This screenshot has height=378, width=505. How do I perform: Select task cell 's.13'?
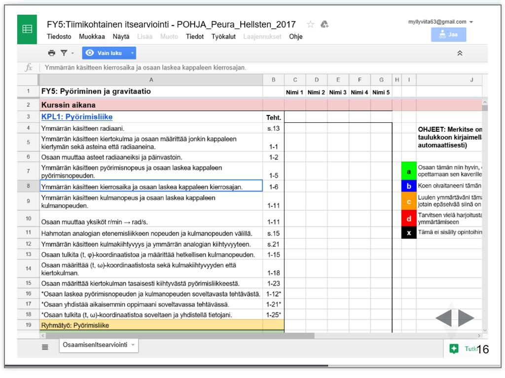pyautogui.click(x=273, y=128)
